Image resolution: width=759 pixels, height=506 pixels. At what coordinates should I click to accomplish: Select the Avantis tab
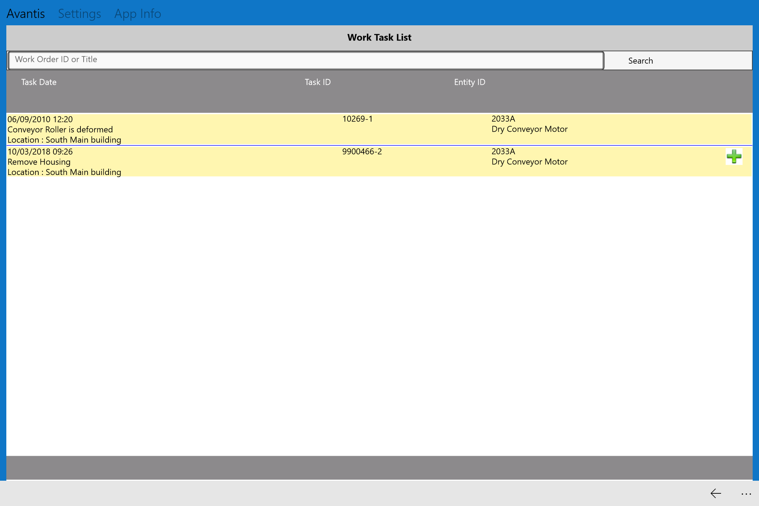coord(26,13)
